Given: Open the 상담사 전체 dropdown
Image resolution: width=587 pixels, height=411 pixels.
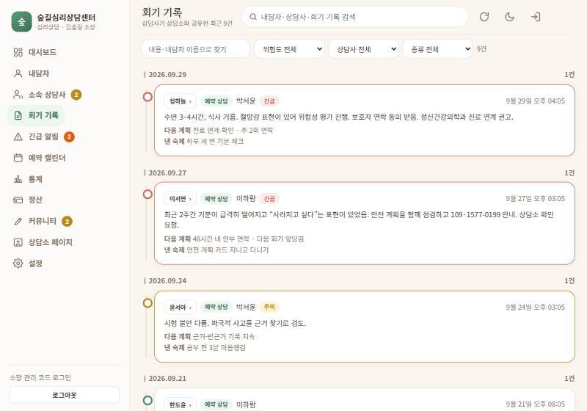Looking at the screenshot, I should coord(363,49).
